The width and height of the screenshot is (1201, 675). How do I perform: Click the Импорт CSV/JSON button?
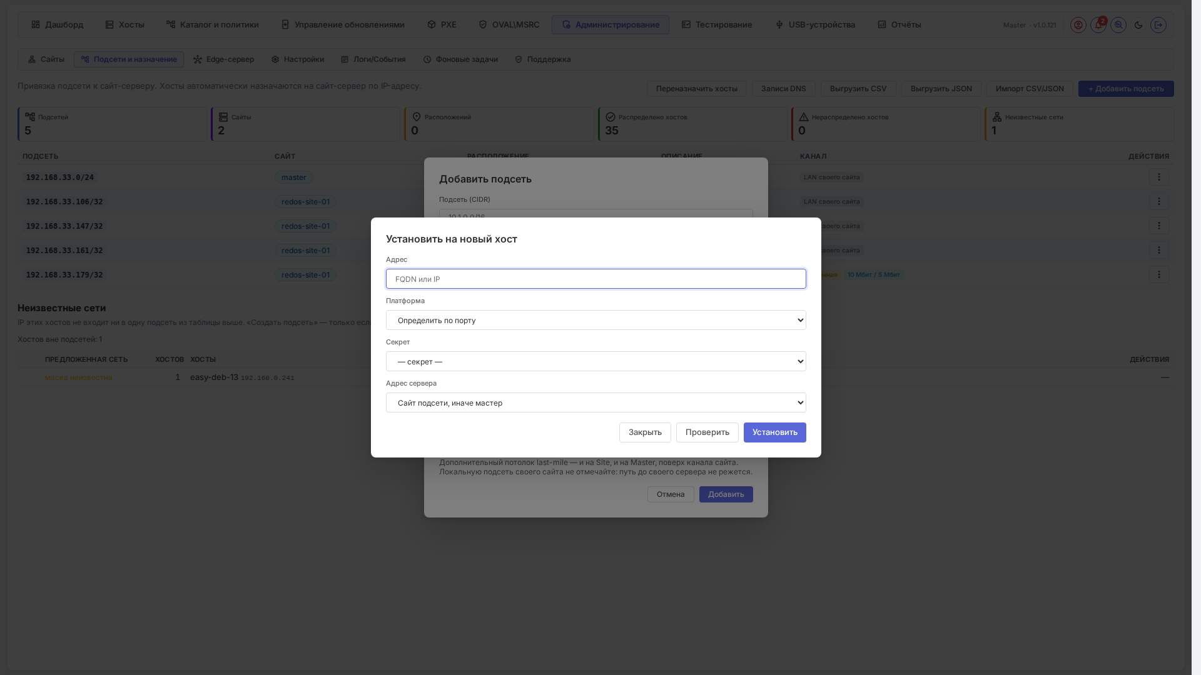(x=1030, y=89)
